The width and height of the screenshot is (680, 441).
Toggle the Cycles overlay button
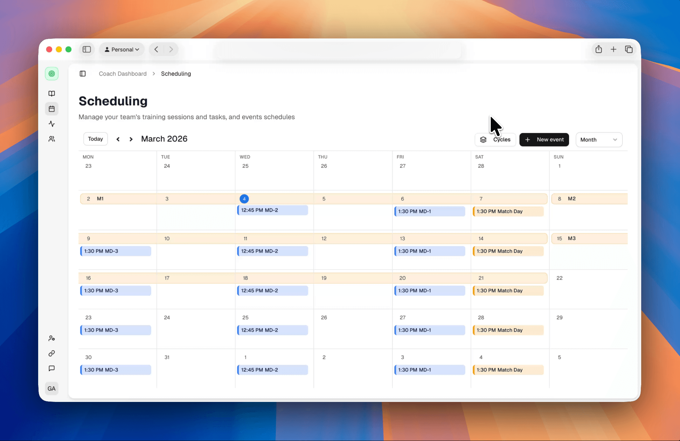point(495,139)
